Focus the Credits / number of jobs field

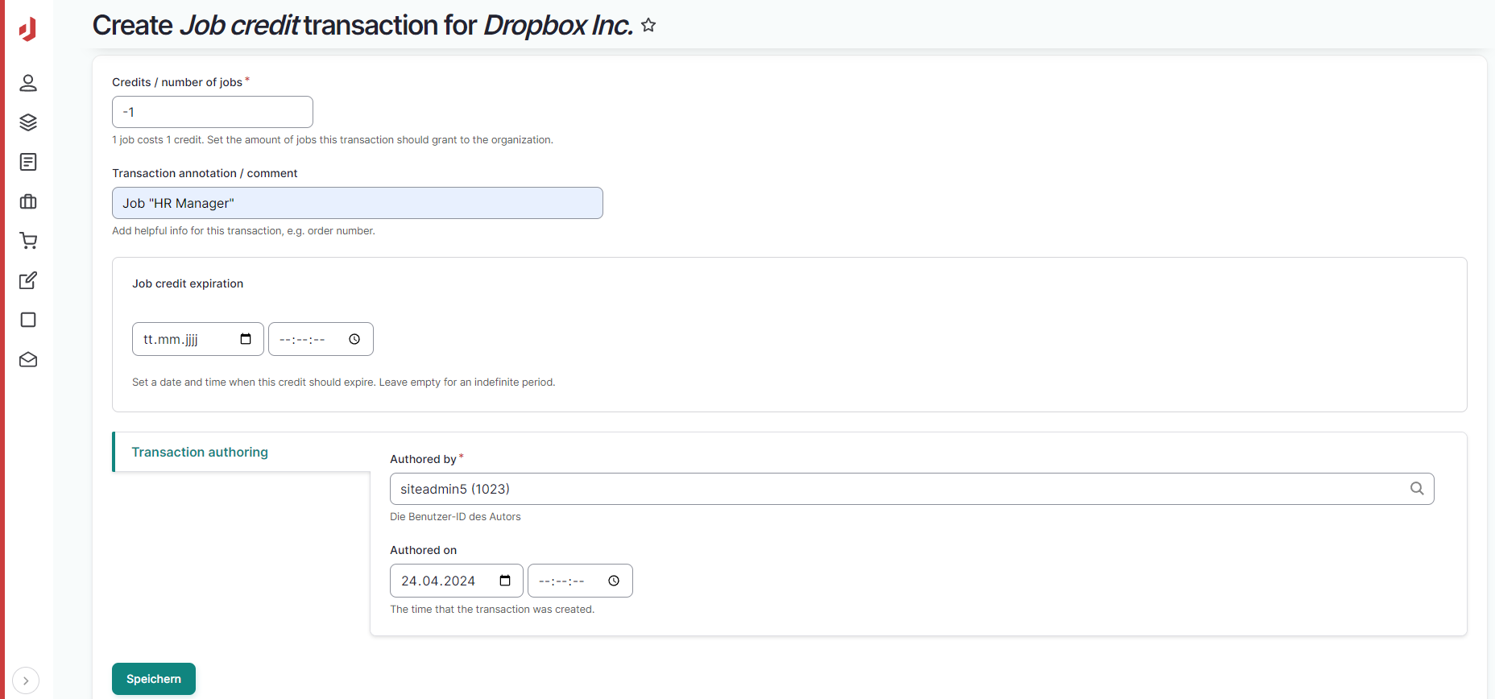pyautogui.click(x=213, y=112)
